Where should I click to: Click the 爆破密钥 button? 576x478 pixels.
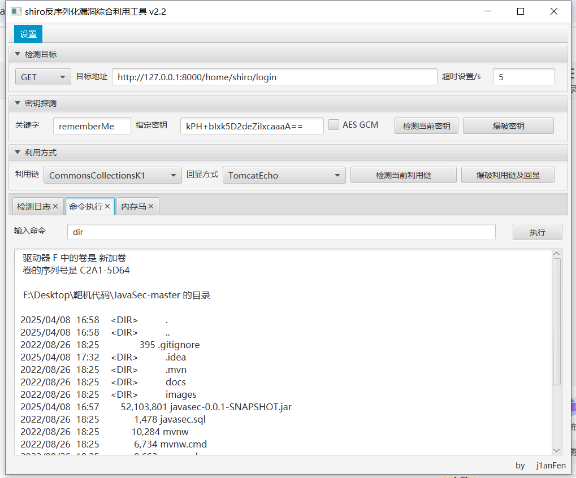tap(508, 126)
